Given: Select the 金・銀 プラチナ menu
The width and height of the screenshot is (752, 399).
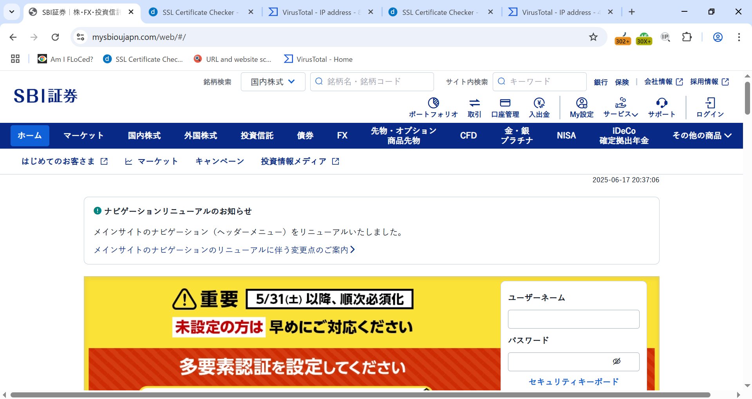Looking at the screenshot, I should pyautogui.click(x=517, y=136).
